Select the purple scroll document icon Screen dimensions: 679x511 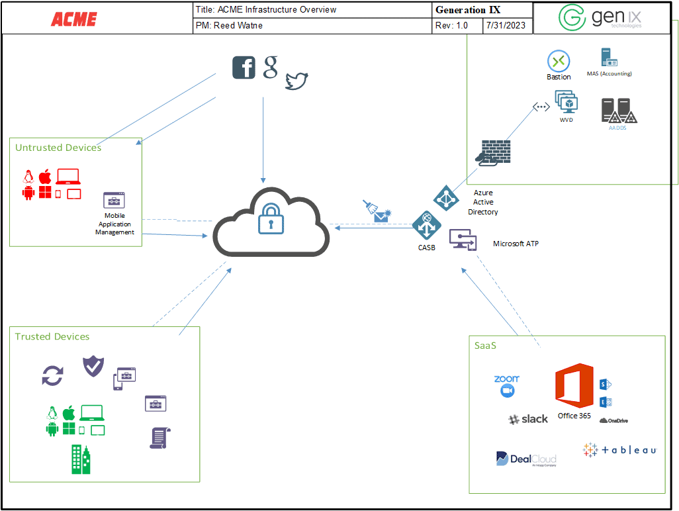160,438
